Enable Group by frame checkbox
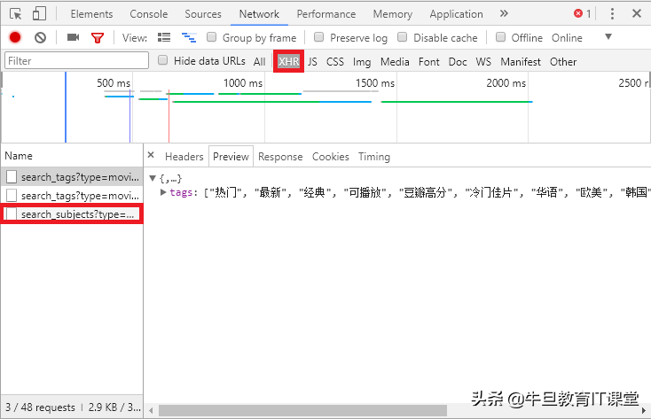 point(212,37)
